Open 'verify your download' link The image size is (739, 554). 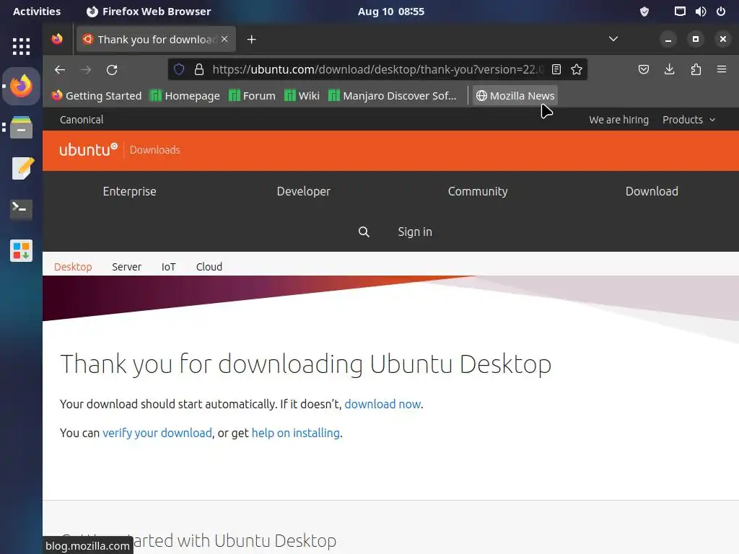click(157, 433)
